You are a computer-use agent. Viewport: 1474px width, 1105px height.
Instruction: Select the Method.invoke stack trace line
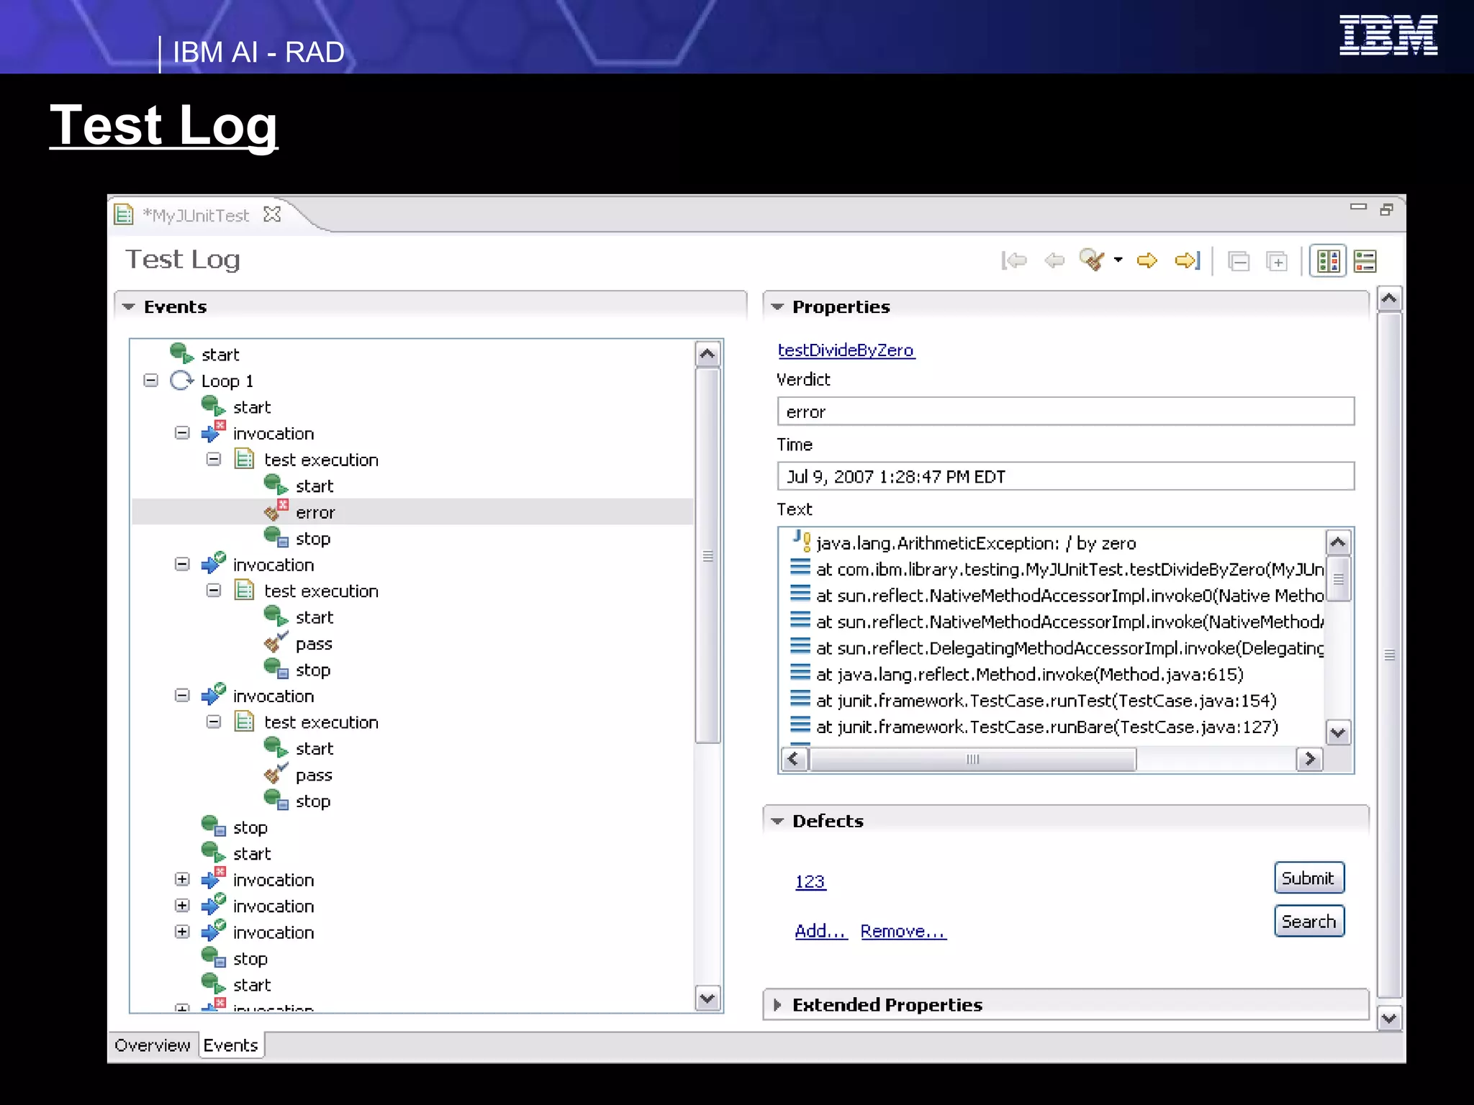click(1030, 675)
